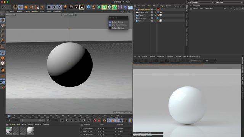This screenshot has height=137, width=244.
Task: Select OctaneCamera in Object Manager
Action: tap(144, 10)
